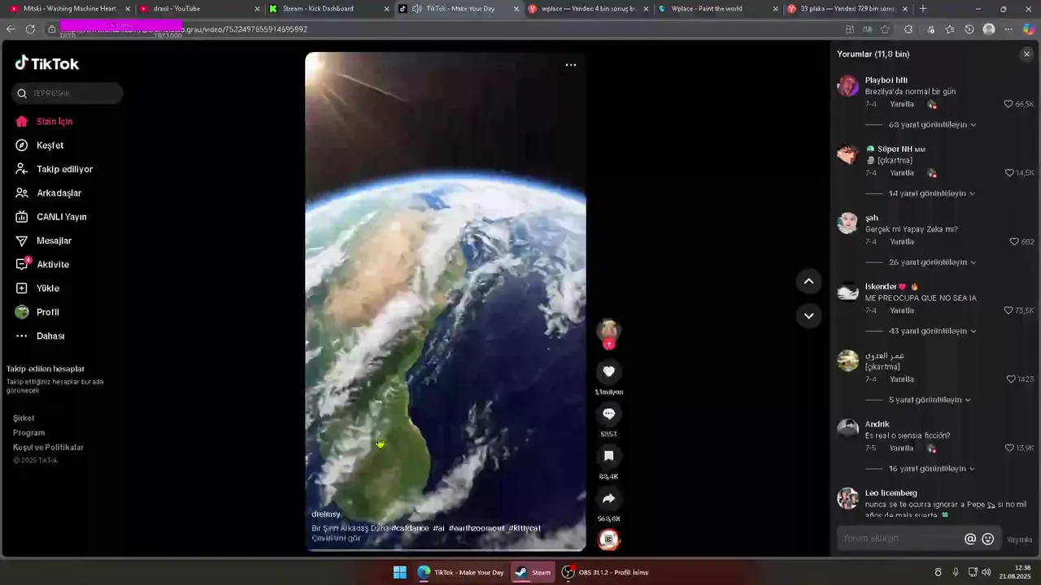
Task: Open emoji picker in comment box
Action: [x=988, y=539]
